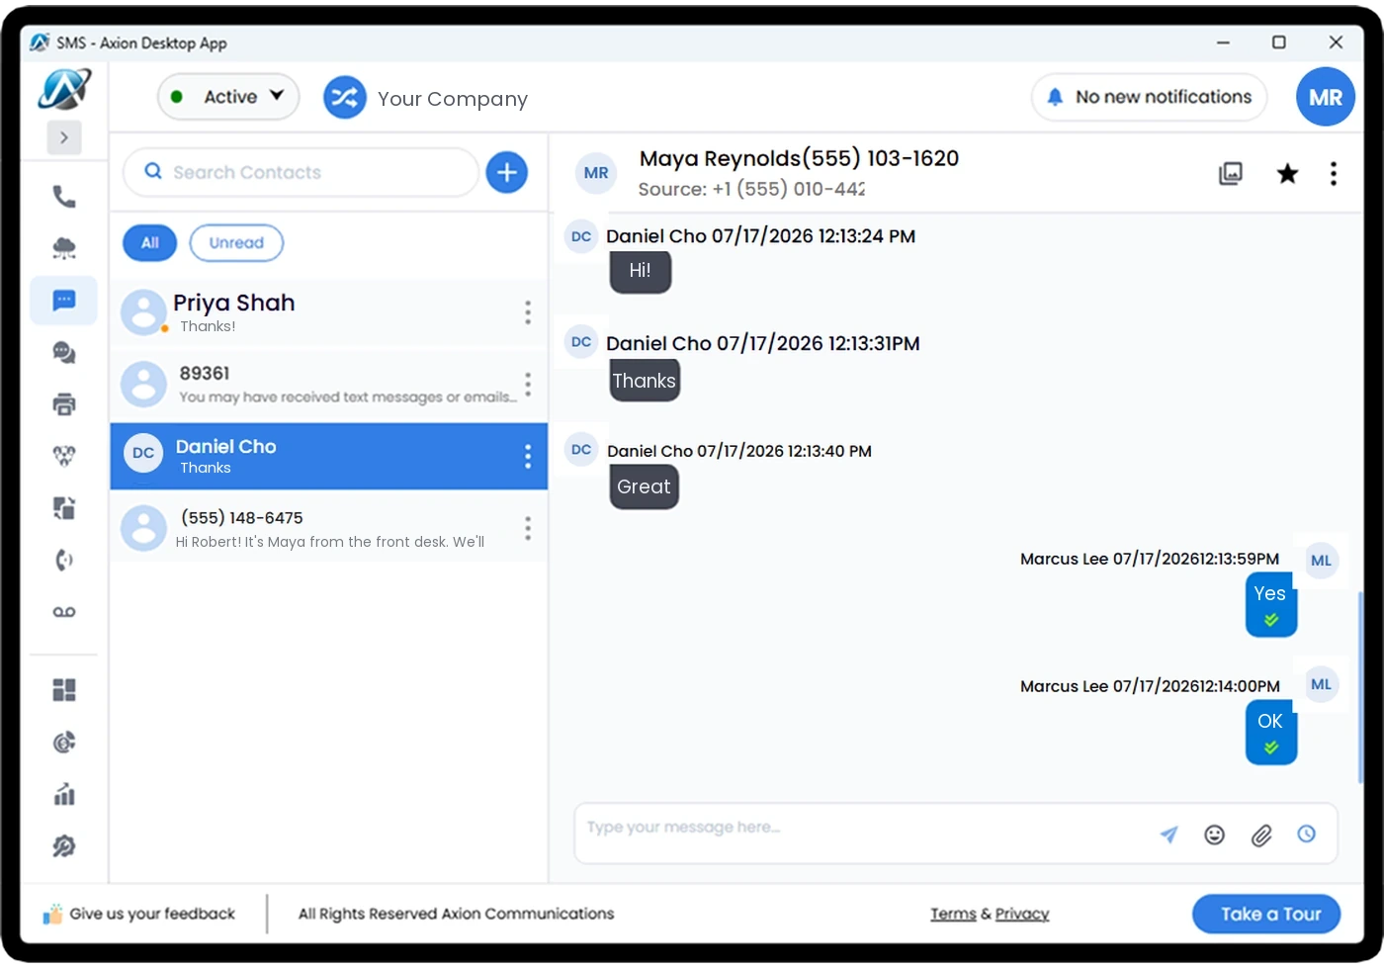Open options menu for Priya Shah conversation
This screenshot has width=1384, height=969.
tap(528, 312)
